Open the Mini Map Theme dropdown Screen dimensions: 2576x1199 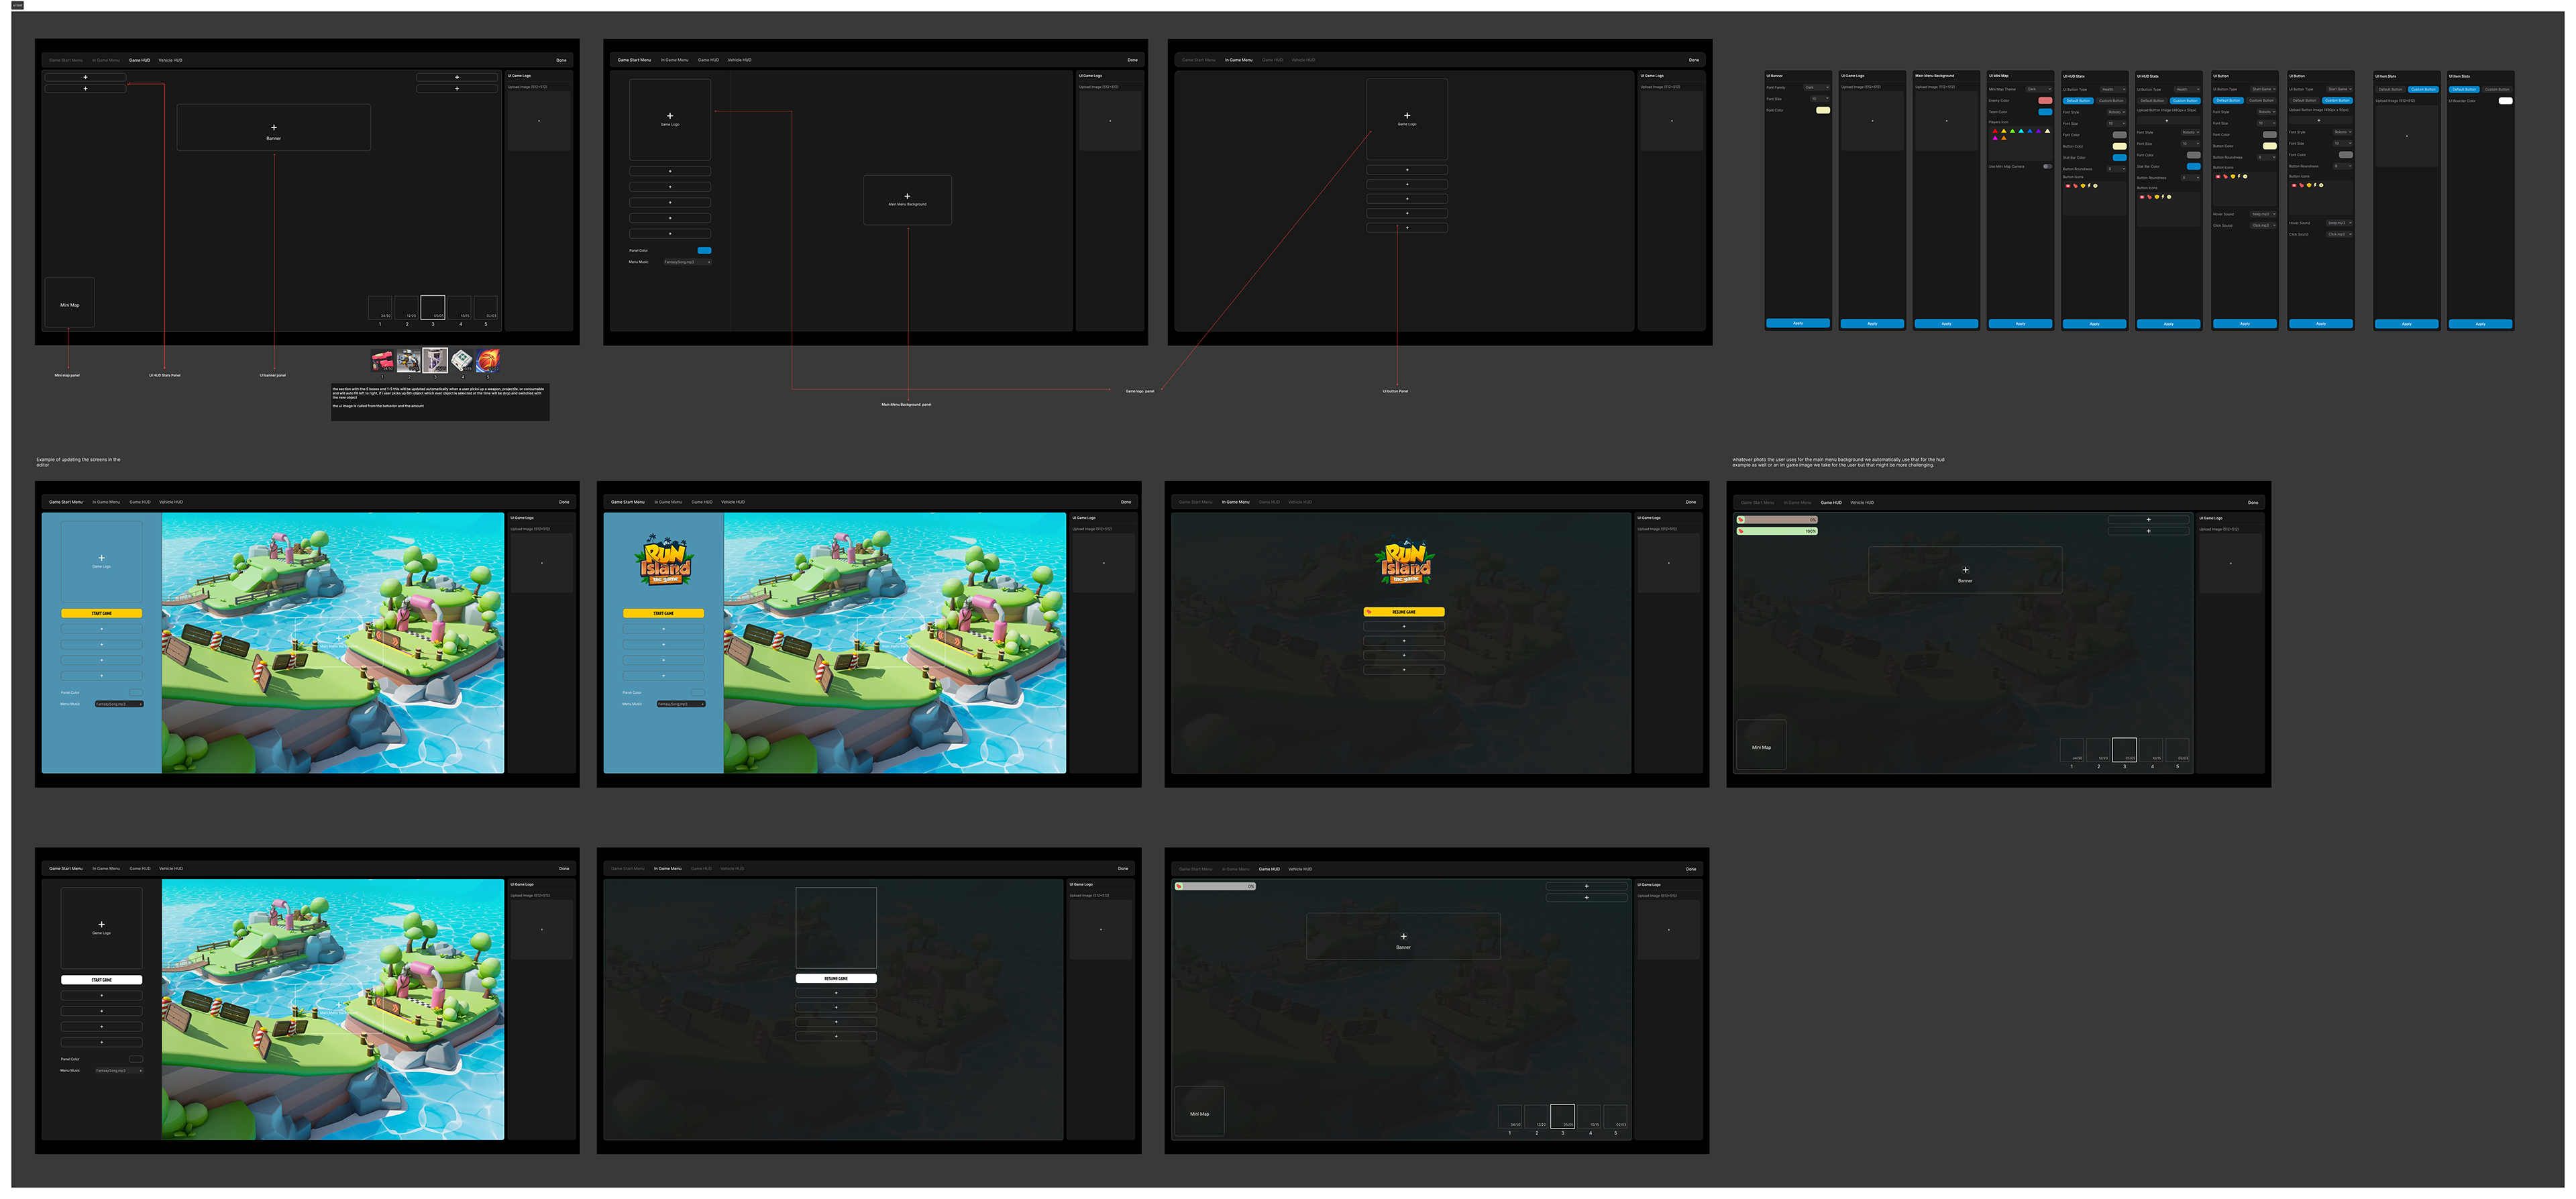pyautogui.click(x=2039, y=89)
